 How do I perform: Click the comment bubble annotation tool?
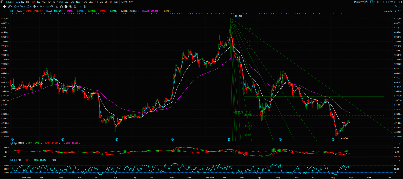(x=52, y=7)
